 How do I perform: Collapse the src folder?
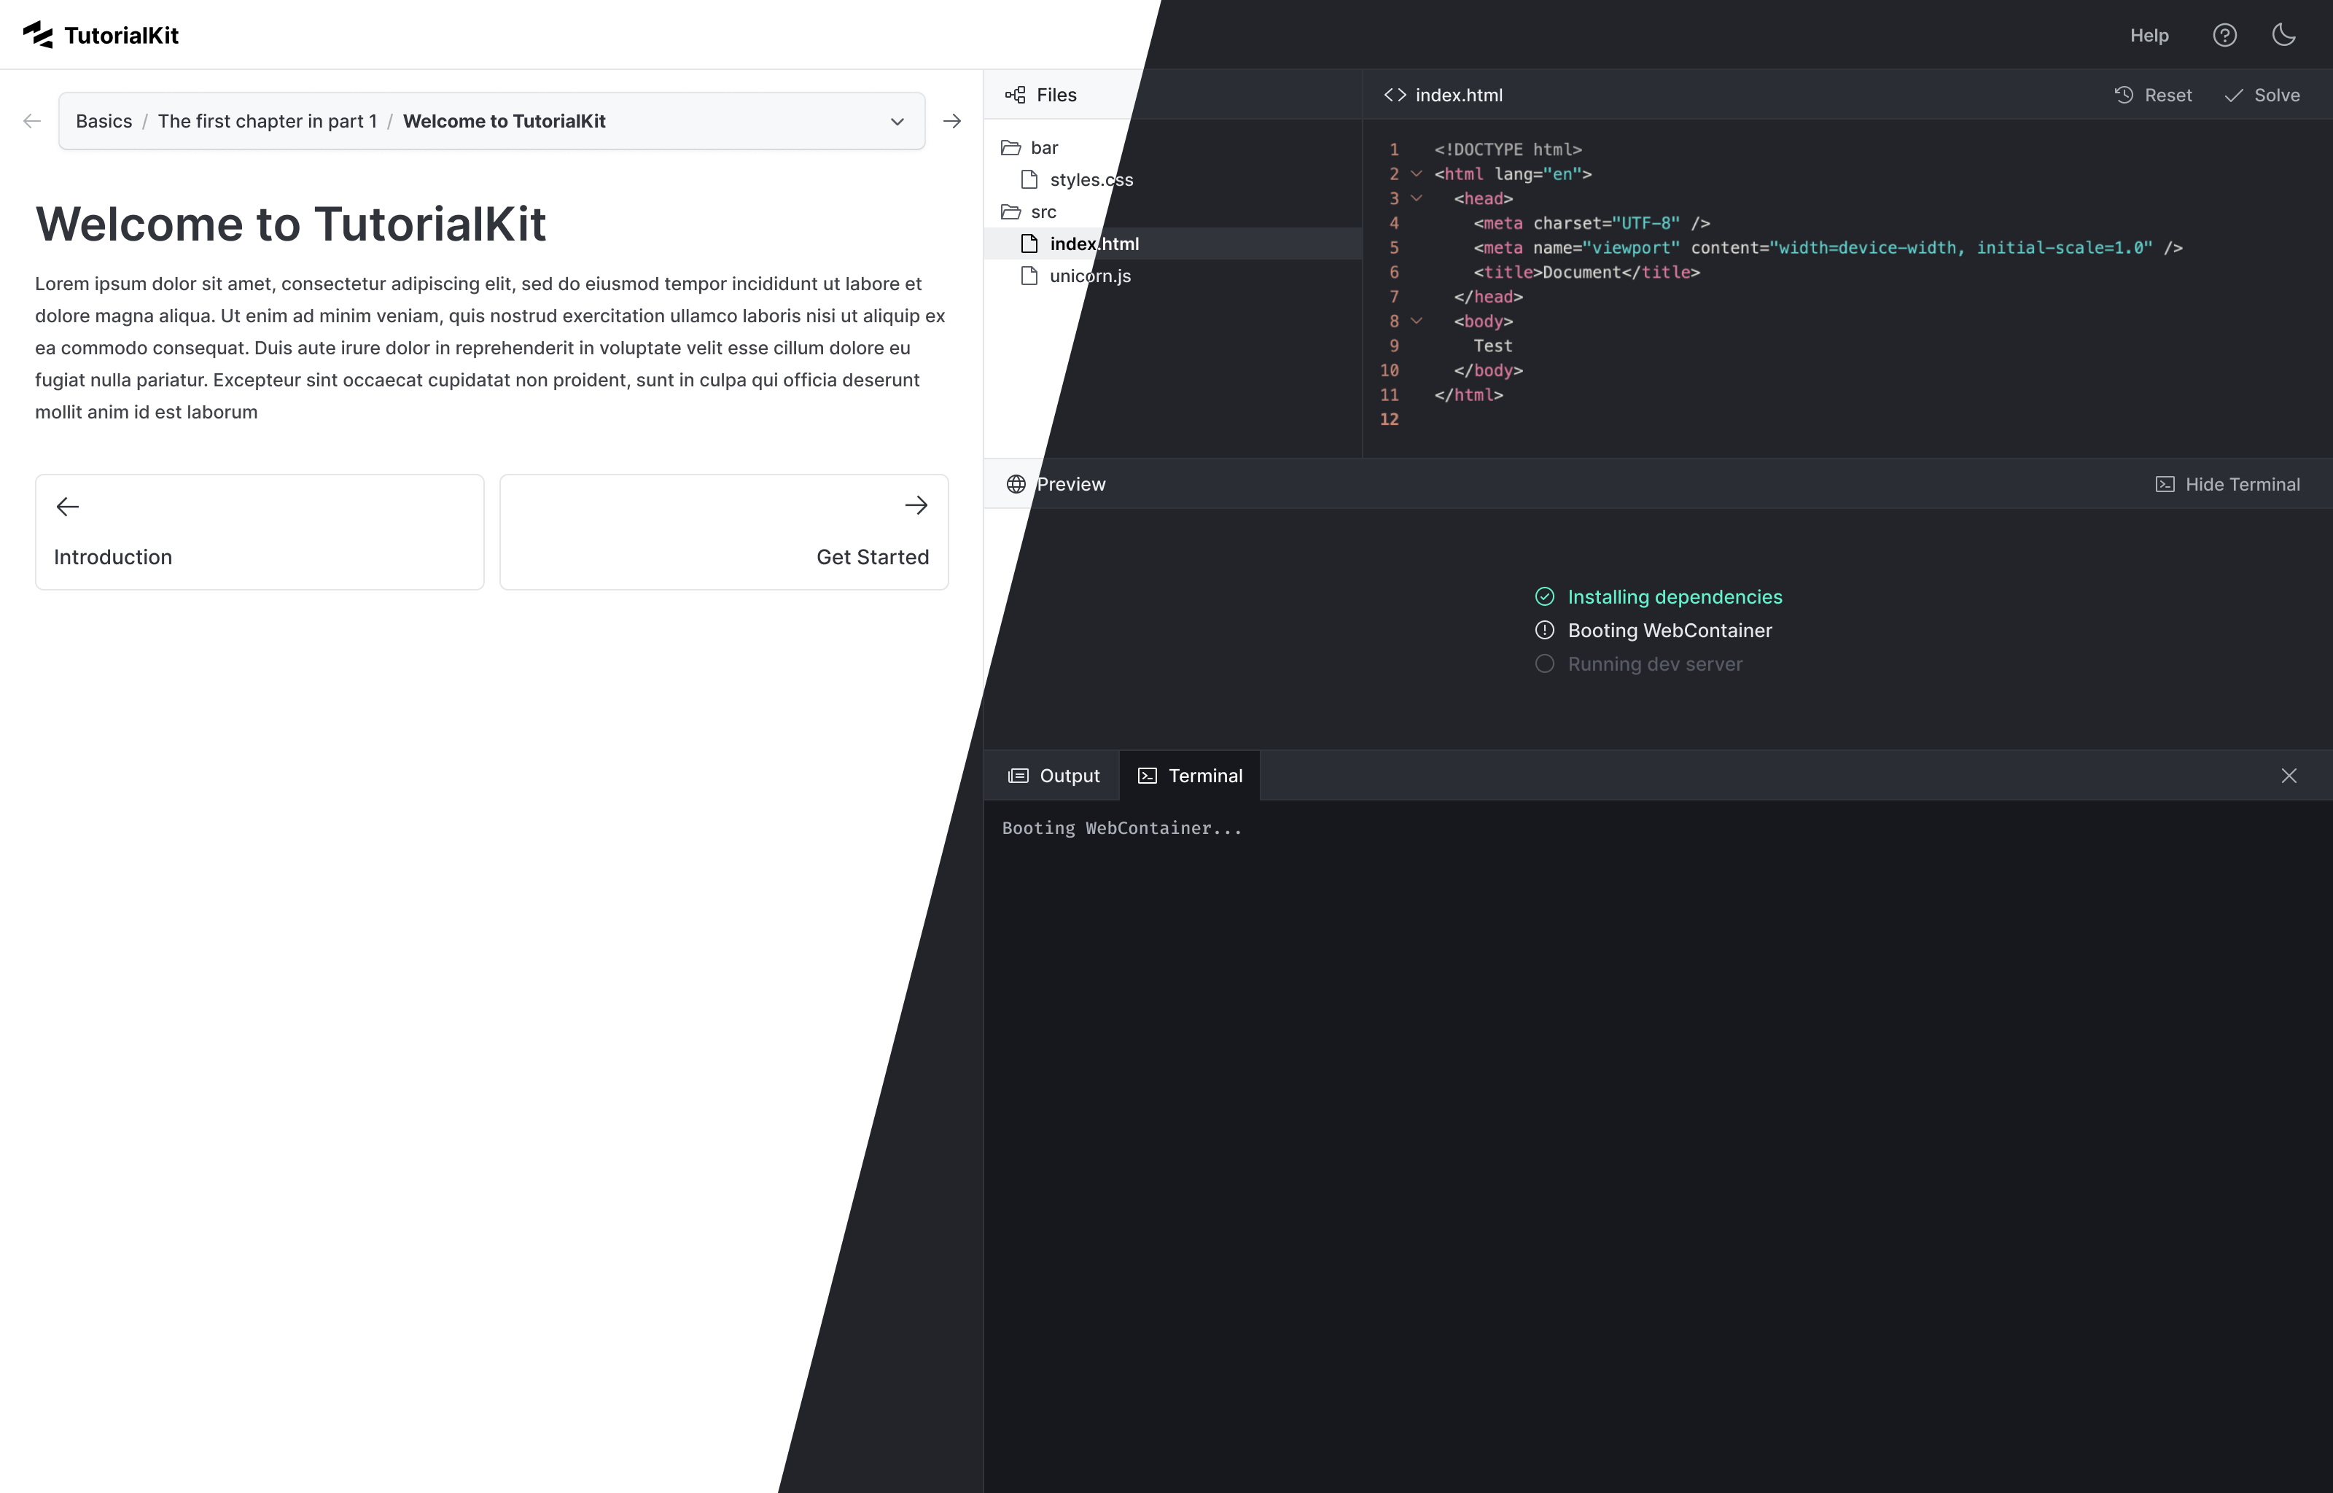pos(1030,211)
